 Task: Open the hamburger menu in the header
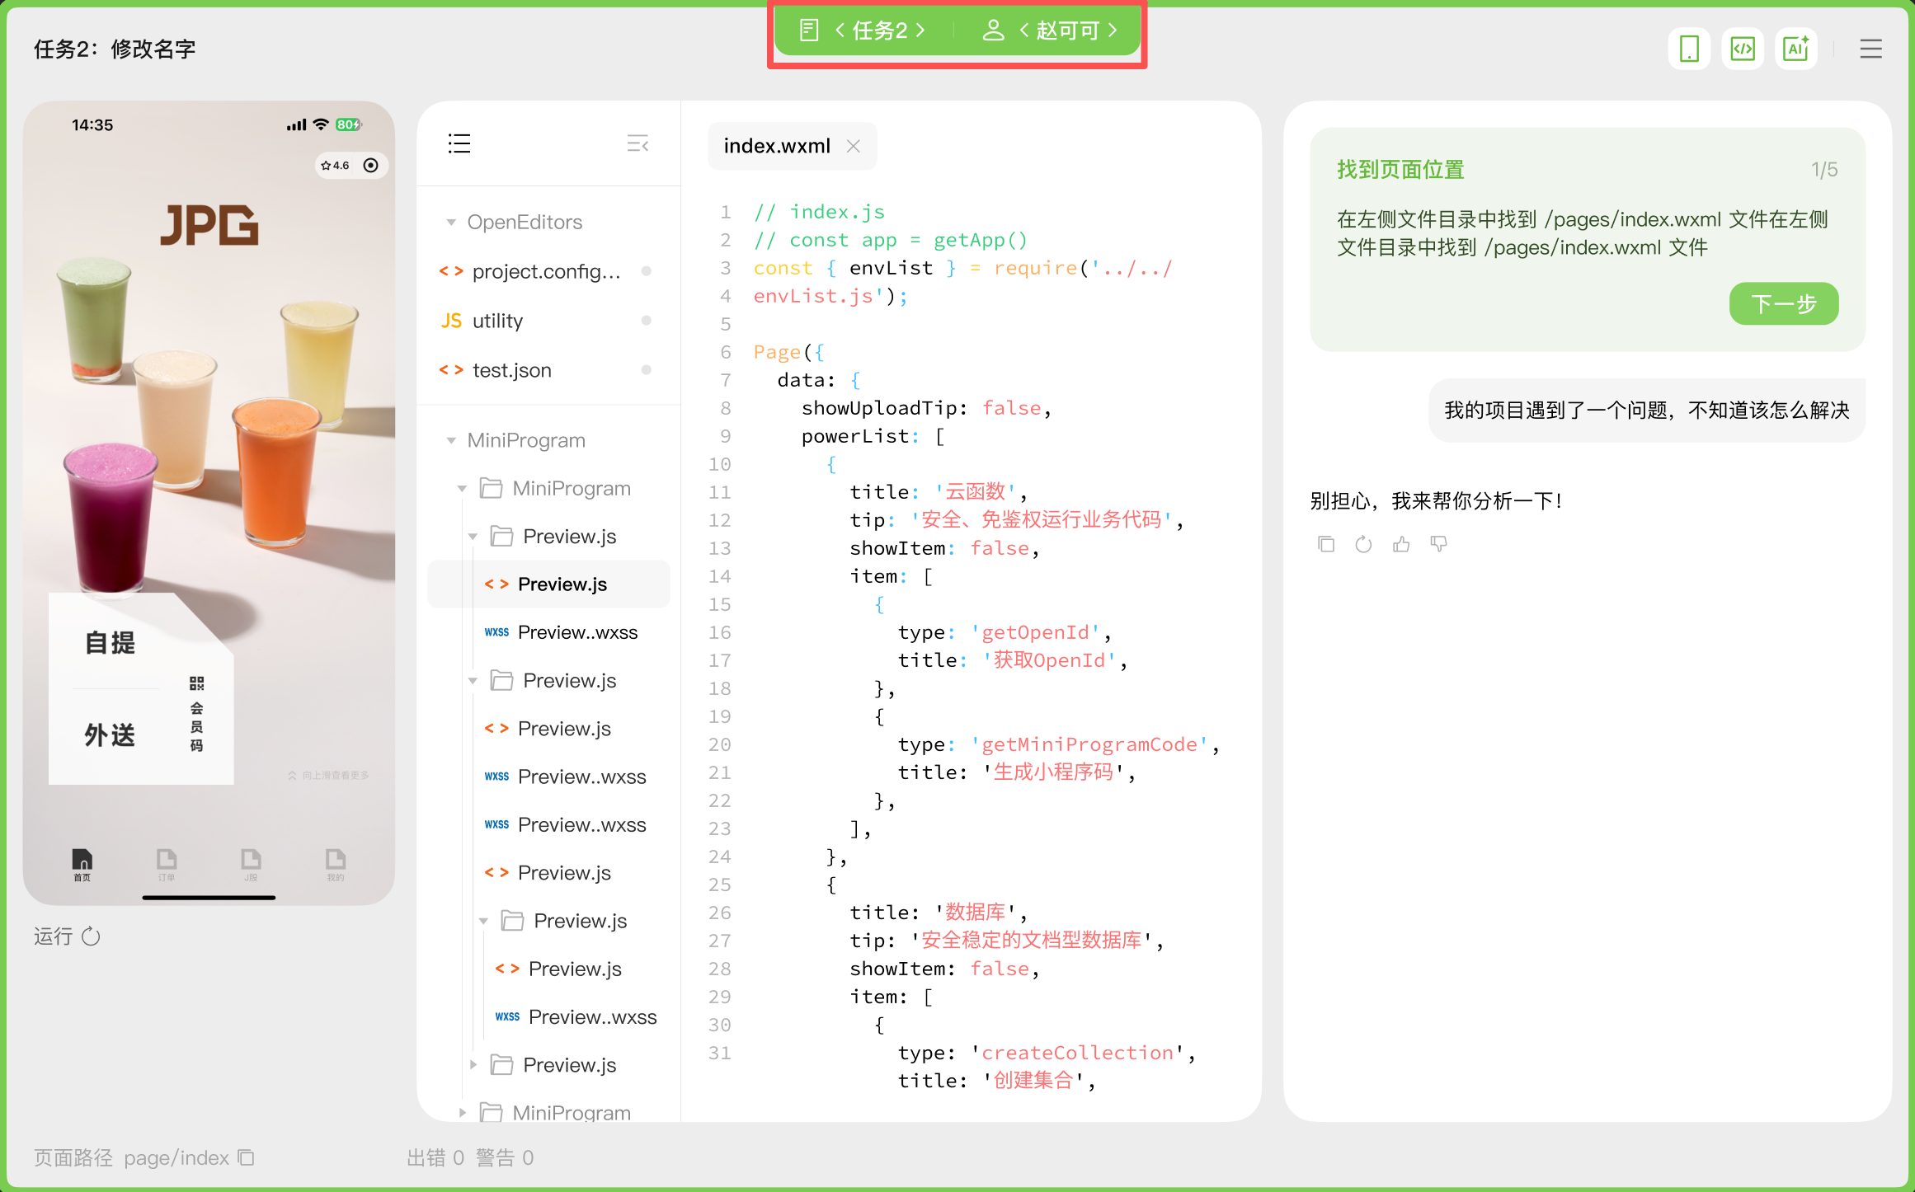pos(1870,49)
